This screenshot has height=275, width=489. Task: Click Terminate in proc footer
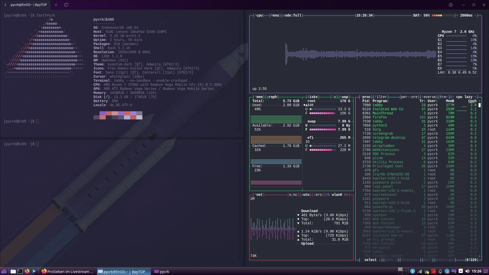pos(410,260)
